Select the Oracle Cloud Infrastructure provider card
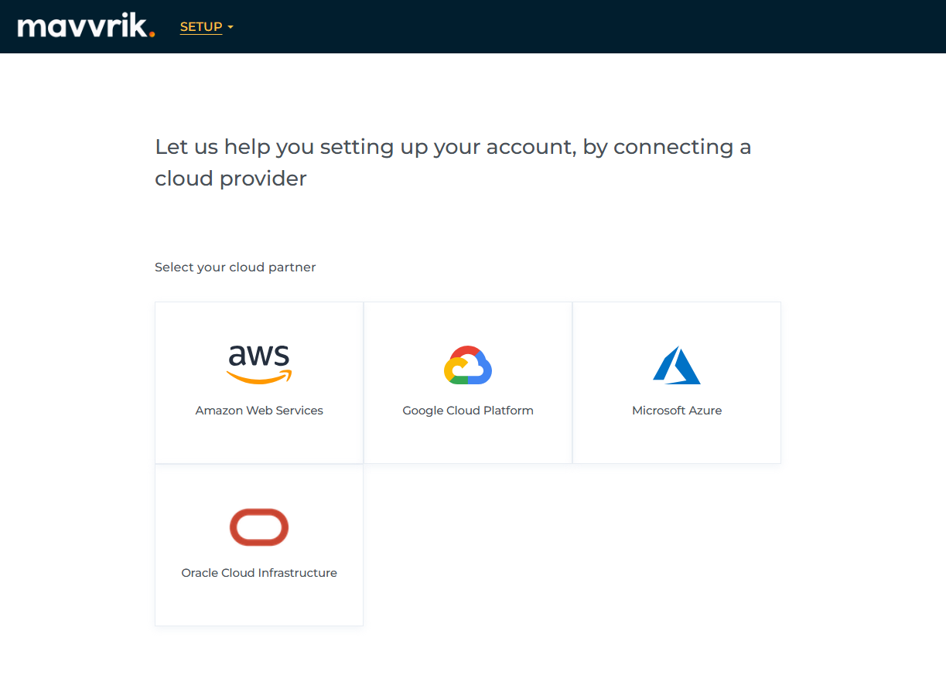The height and width of the screenshot is (682, 946). [259, 602]
